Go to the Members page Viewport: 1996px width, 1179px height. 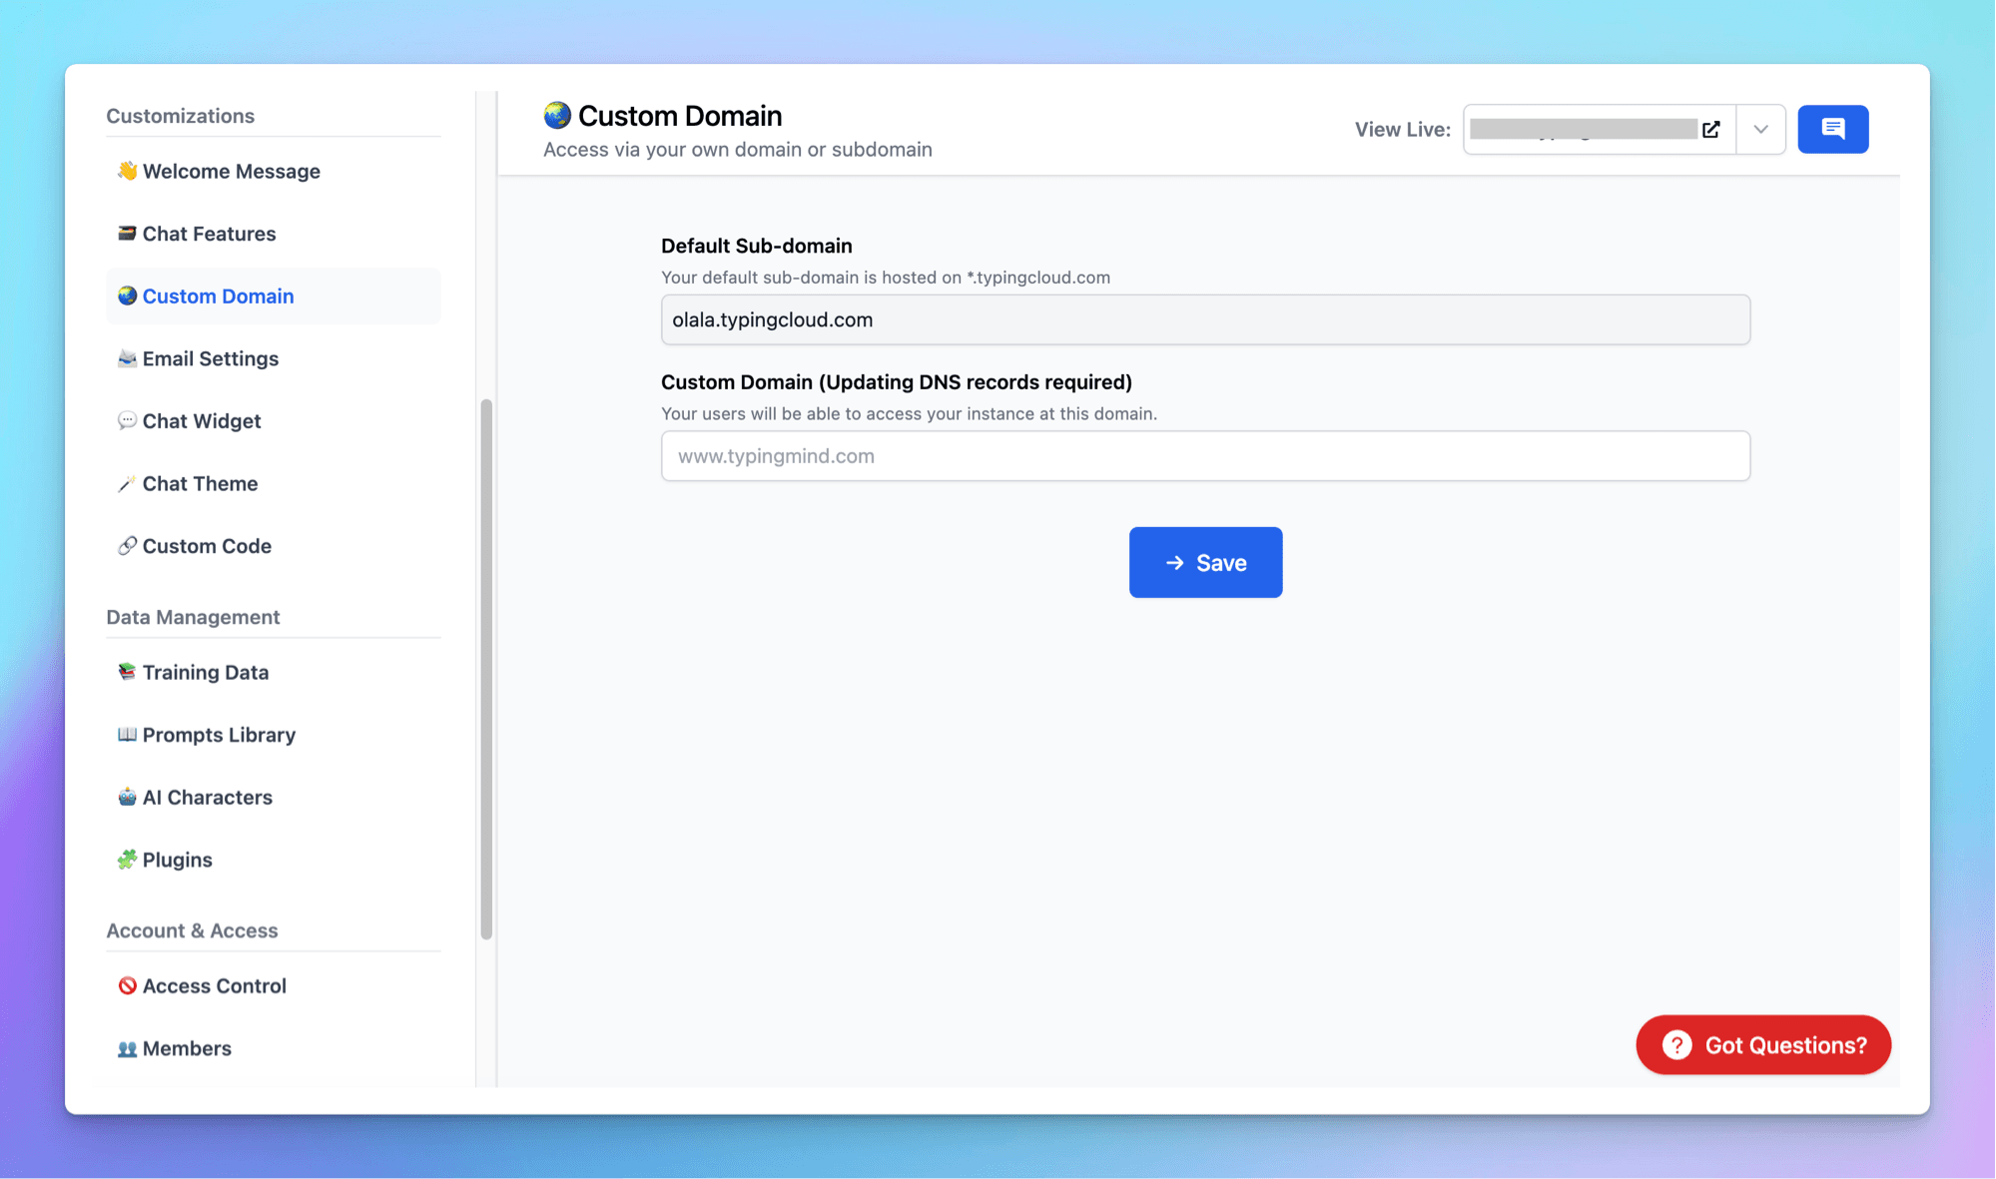(x=273, y=1048)
